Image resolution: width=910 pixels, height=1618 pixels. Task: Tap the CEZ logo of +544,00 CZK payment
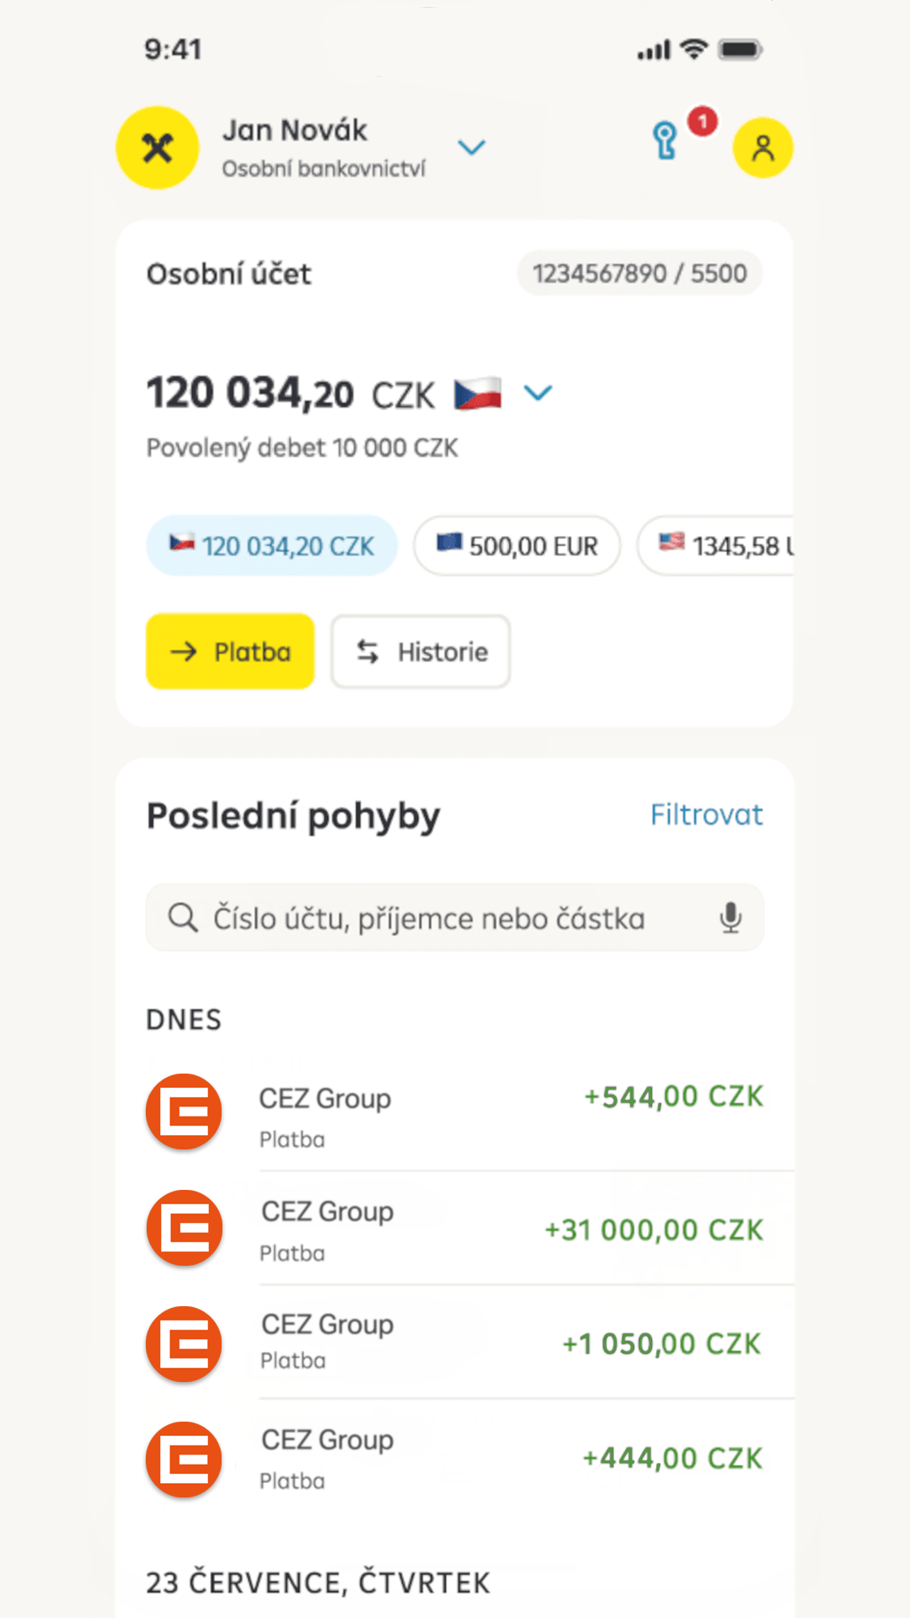coord(184,1112)
